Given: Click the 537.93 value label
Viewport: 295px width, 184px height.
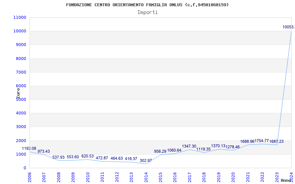Looking at the screenshot, I should point(58,158).
